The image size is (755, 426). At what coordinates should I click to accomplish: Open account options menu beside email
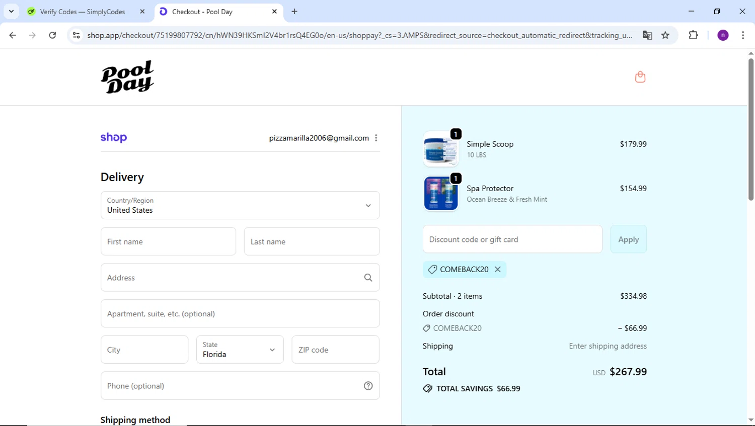pos(376,138)
